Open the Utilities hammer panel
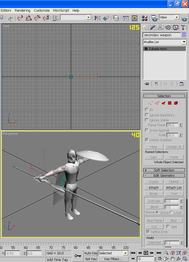Screen dimensions: 189x262 tap(183, 27)
